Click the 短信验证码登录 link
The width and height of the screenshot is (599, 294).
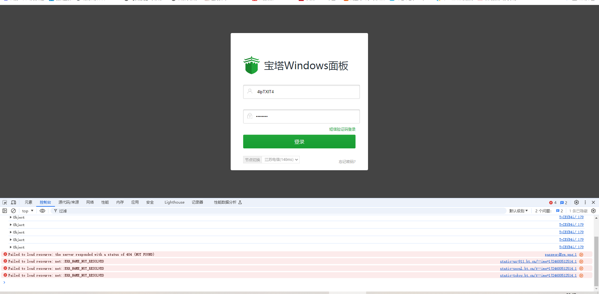click(342, 129)
